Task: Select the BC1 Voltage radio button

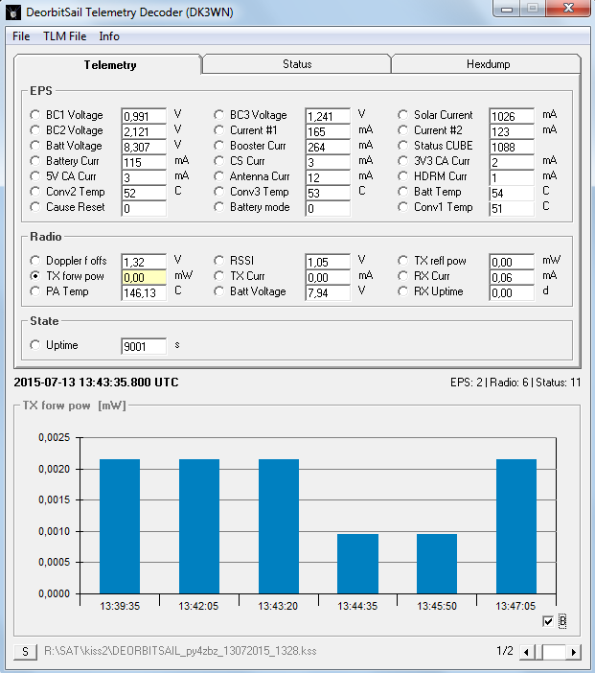Action: pos(36,115)
